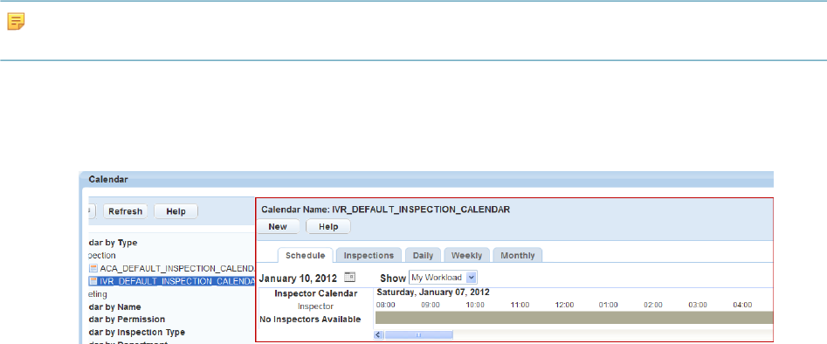Click the schedule scrollbar left arrow

pyautogui.click(x=379, y=334)
